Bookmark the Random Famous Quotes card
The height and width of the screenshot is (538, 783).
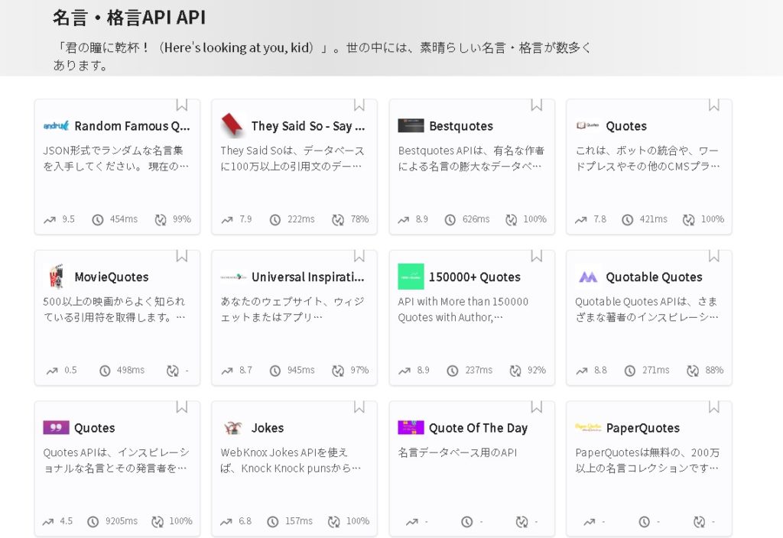[182, 105]
